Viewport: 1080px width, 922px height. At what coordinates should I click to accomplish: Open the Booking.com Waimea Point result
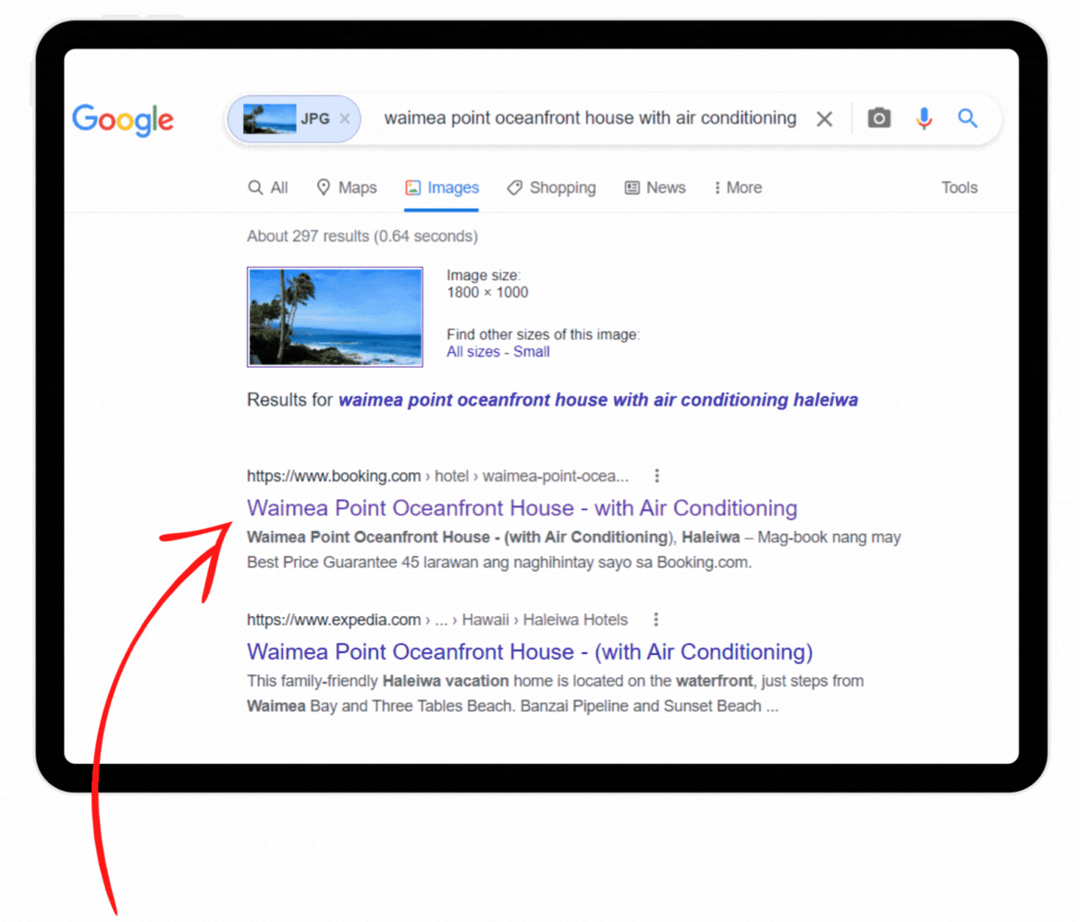click(522, 508)
